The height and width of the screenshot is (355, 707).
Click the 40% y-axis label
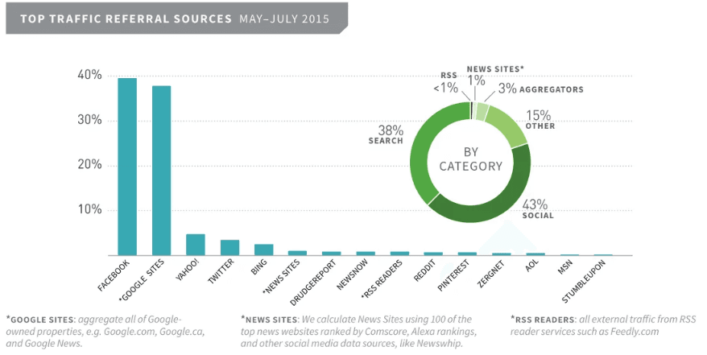(89, 75)
